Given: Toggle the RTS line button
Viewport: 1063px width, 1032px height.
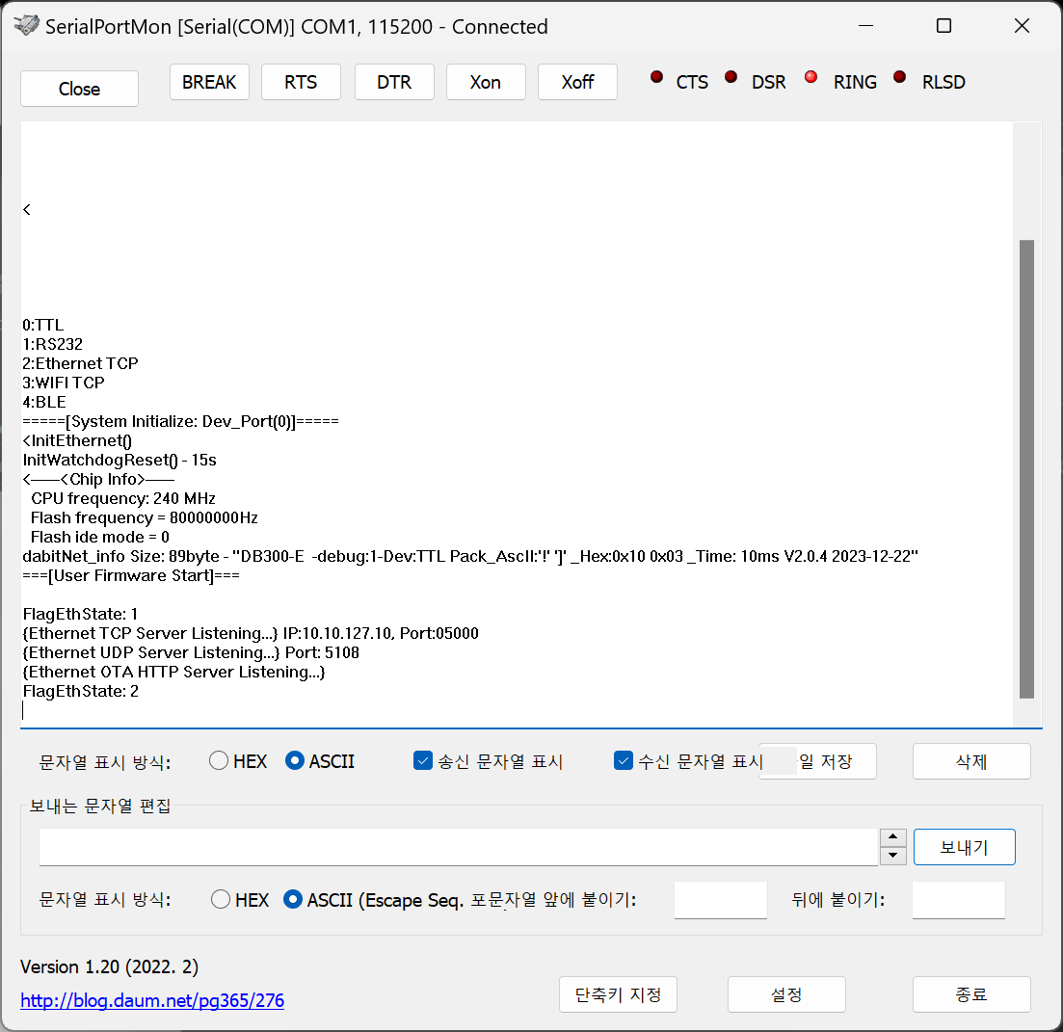Looking at the screenshot, I should coord(301,83).
